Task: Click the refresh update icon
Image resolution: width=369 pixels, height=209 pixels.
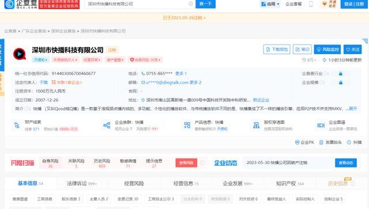Action: 324,60
